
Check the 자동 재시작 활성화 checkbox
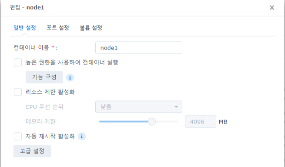click(18, 136)
